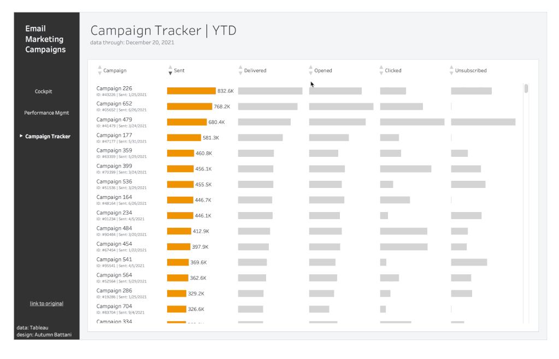
Task: Switch to the Performance Mgmt page
Action: click(x=46, y=113)
